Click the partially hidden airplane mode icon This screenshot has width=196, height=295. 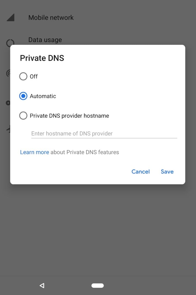8,129
